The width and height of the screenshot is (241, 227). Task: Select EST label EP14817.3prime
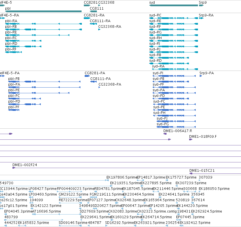[x=151, y=177]
